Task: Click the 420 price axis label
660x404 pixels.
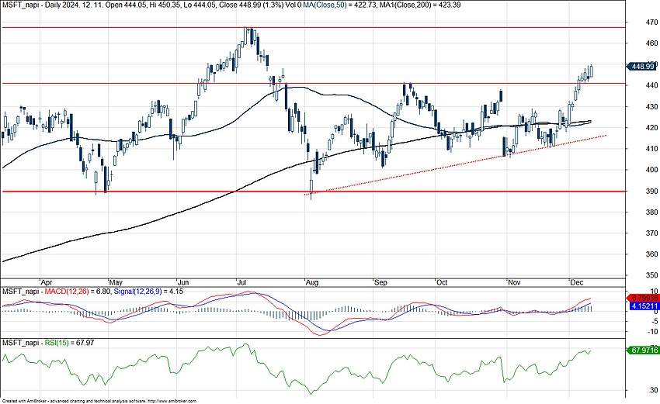Action: 652,127
